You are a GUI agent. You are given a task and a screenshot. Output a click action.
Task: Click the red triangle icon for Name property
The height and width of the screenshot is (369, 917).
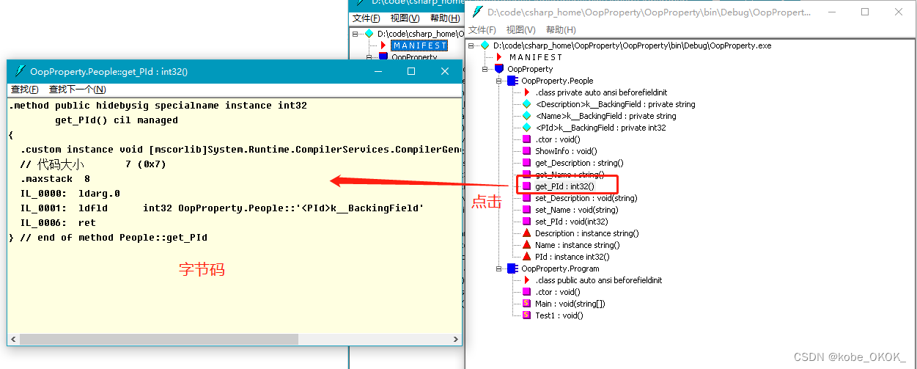pyautogui.click(x=526, y=245)
